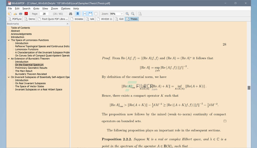Select Preliminary Geometric Results bookmark
The image size is (257, 148).
coord(31,68)
